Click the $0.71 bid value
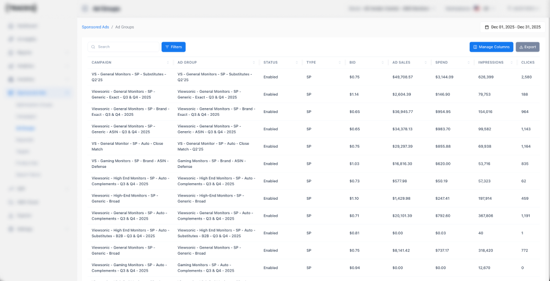Viewport: 550px width, 281px height. point(354,216)
